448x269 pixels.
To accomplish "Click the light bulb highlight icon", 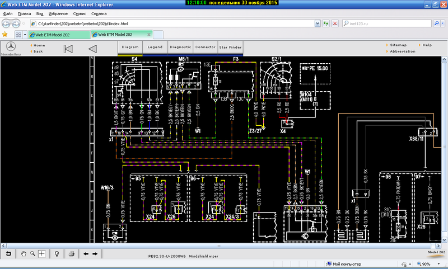I will [x=57, y=253].
